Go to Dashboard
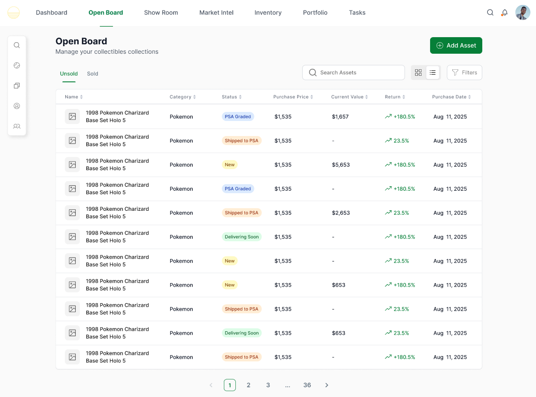This screenshot has height=397, width=536. pyautogui.click(x=52, y=13)
